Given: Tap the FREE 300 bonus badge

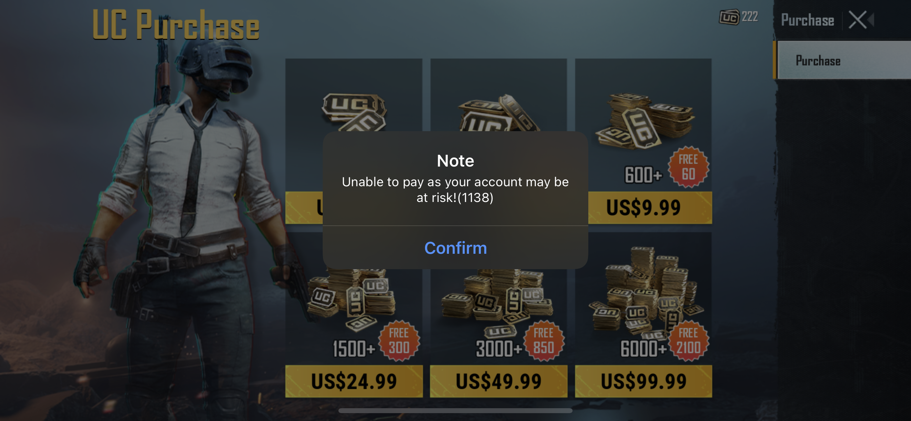Looking at the screenshot, I should tap(399, 341).
